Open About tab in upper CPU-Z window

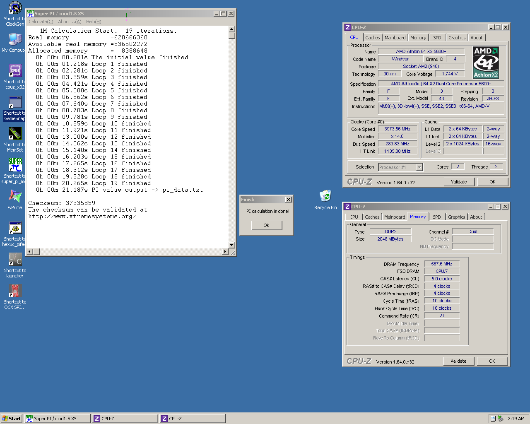pyautogui.click(x=477, y=38)
